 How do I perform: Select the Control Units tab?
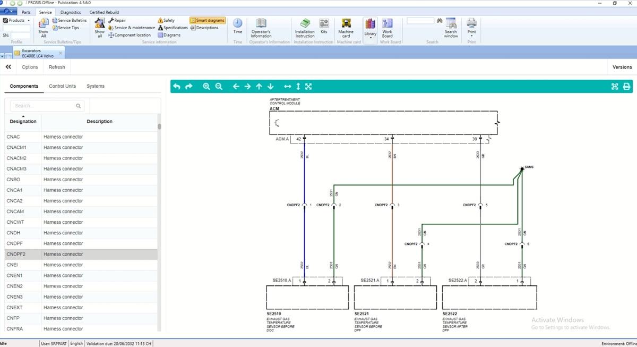coord(63,86)
